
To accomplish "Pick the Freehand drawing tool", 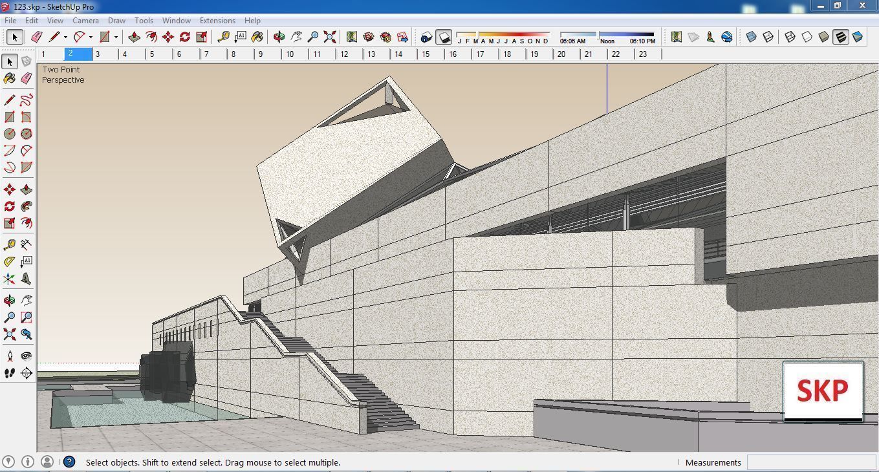I will [26, 100].
